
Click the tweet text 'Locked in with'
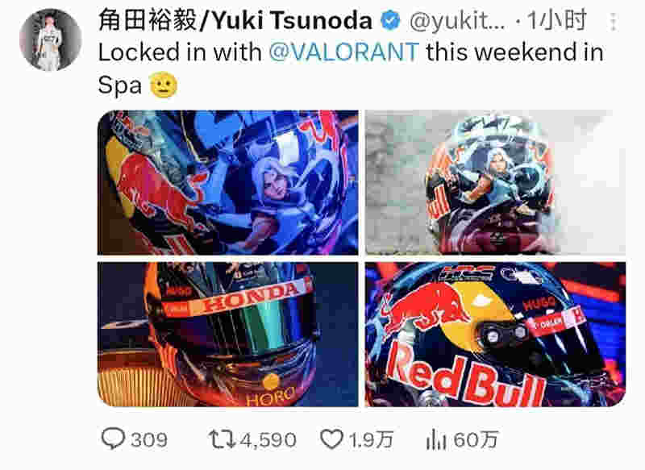pos(180,52)
